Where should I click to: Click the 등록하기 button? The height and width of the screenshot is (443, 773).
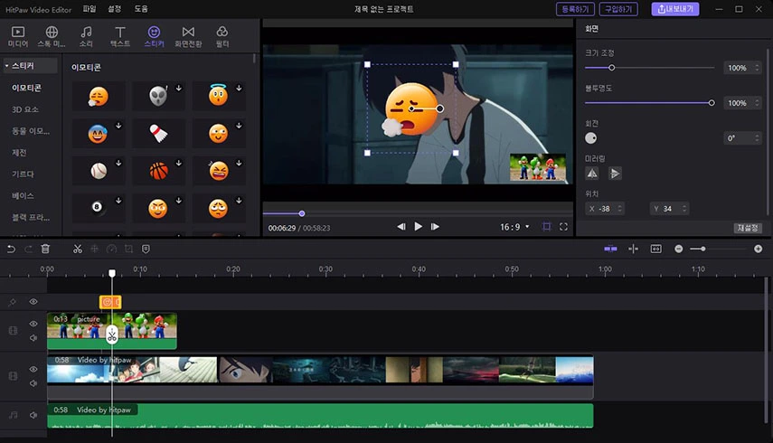pyautogui.click(x=575, y=9)
